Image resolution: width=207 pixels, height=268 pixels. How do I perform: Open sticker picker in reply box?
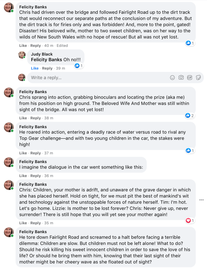[x=198, y=77]
